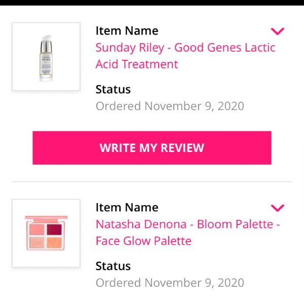Tap the Write My Review button
Viewport: 304px width, 304px height.
[152, 148]
